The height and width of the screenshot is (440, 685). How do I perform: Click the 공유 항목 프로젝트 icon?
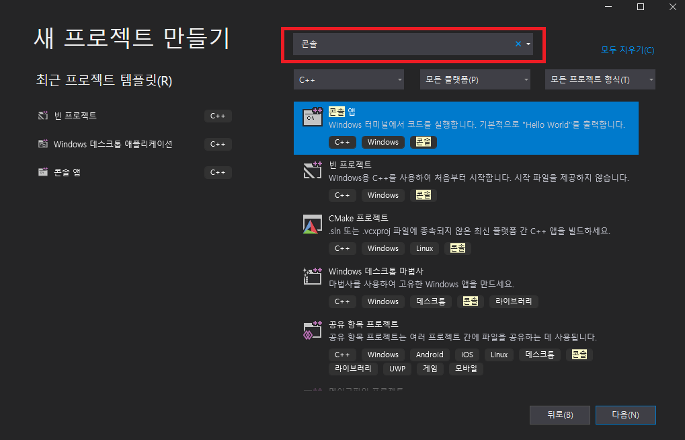click(x=313, y=330)
